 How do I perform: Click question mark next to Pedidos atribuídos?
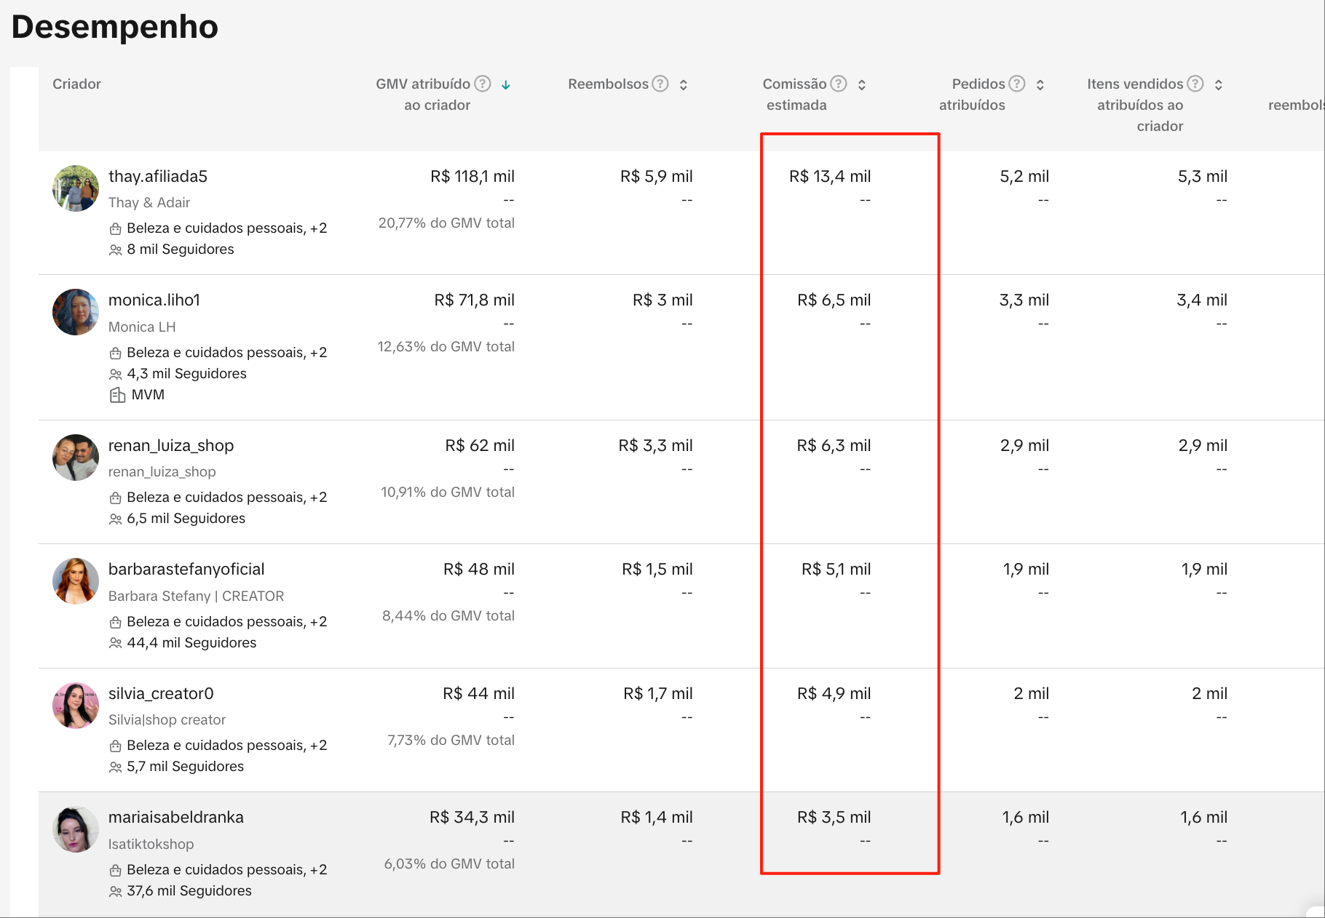pyautogui.click(x=1017, y=84)
